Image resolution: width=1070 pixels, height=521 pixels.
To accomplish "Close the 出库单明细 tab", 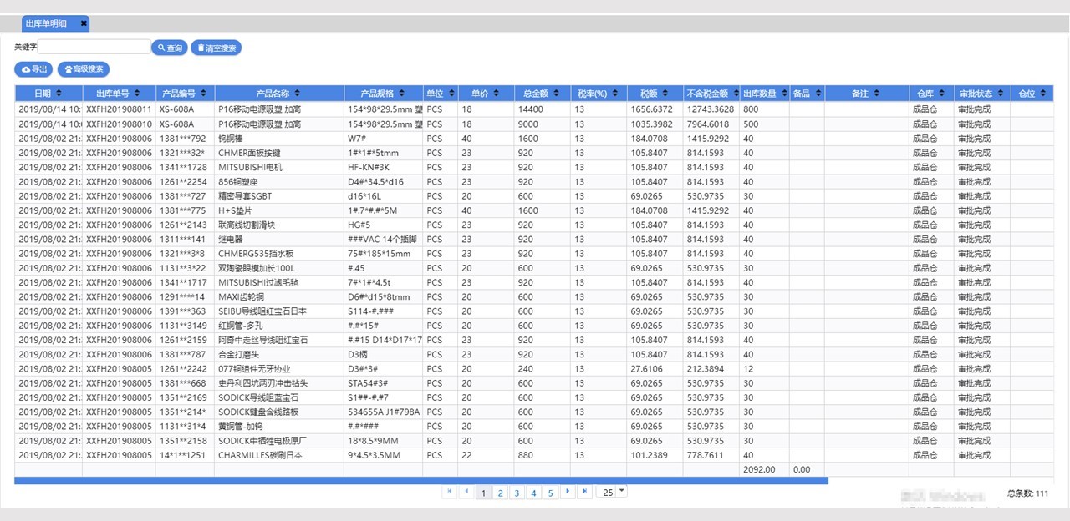I will (x=84, y=23).
